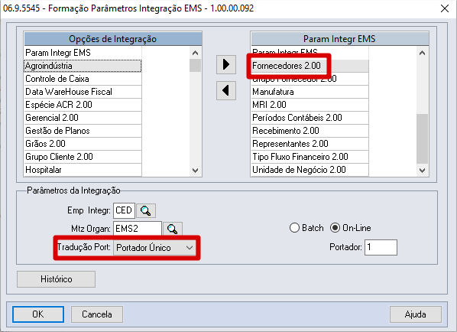Image resolution: width=457 pixels, height=332 pixels.
Task: Click up arrow of right list scrollbar
Action: tap(422, 53)
